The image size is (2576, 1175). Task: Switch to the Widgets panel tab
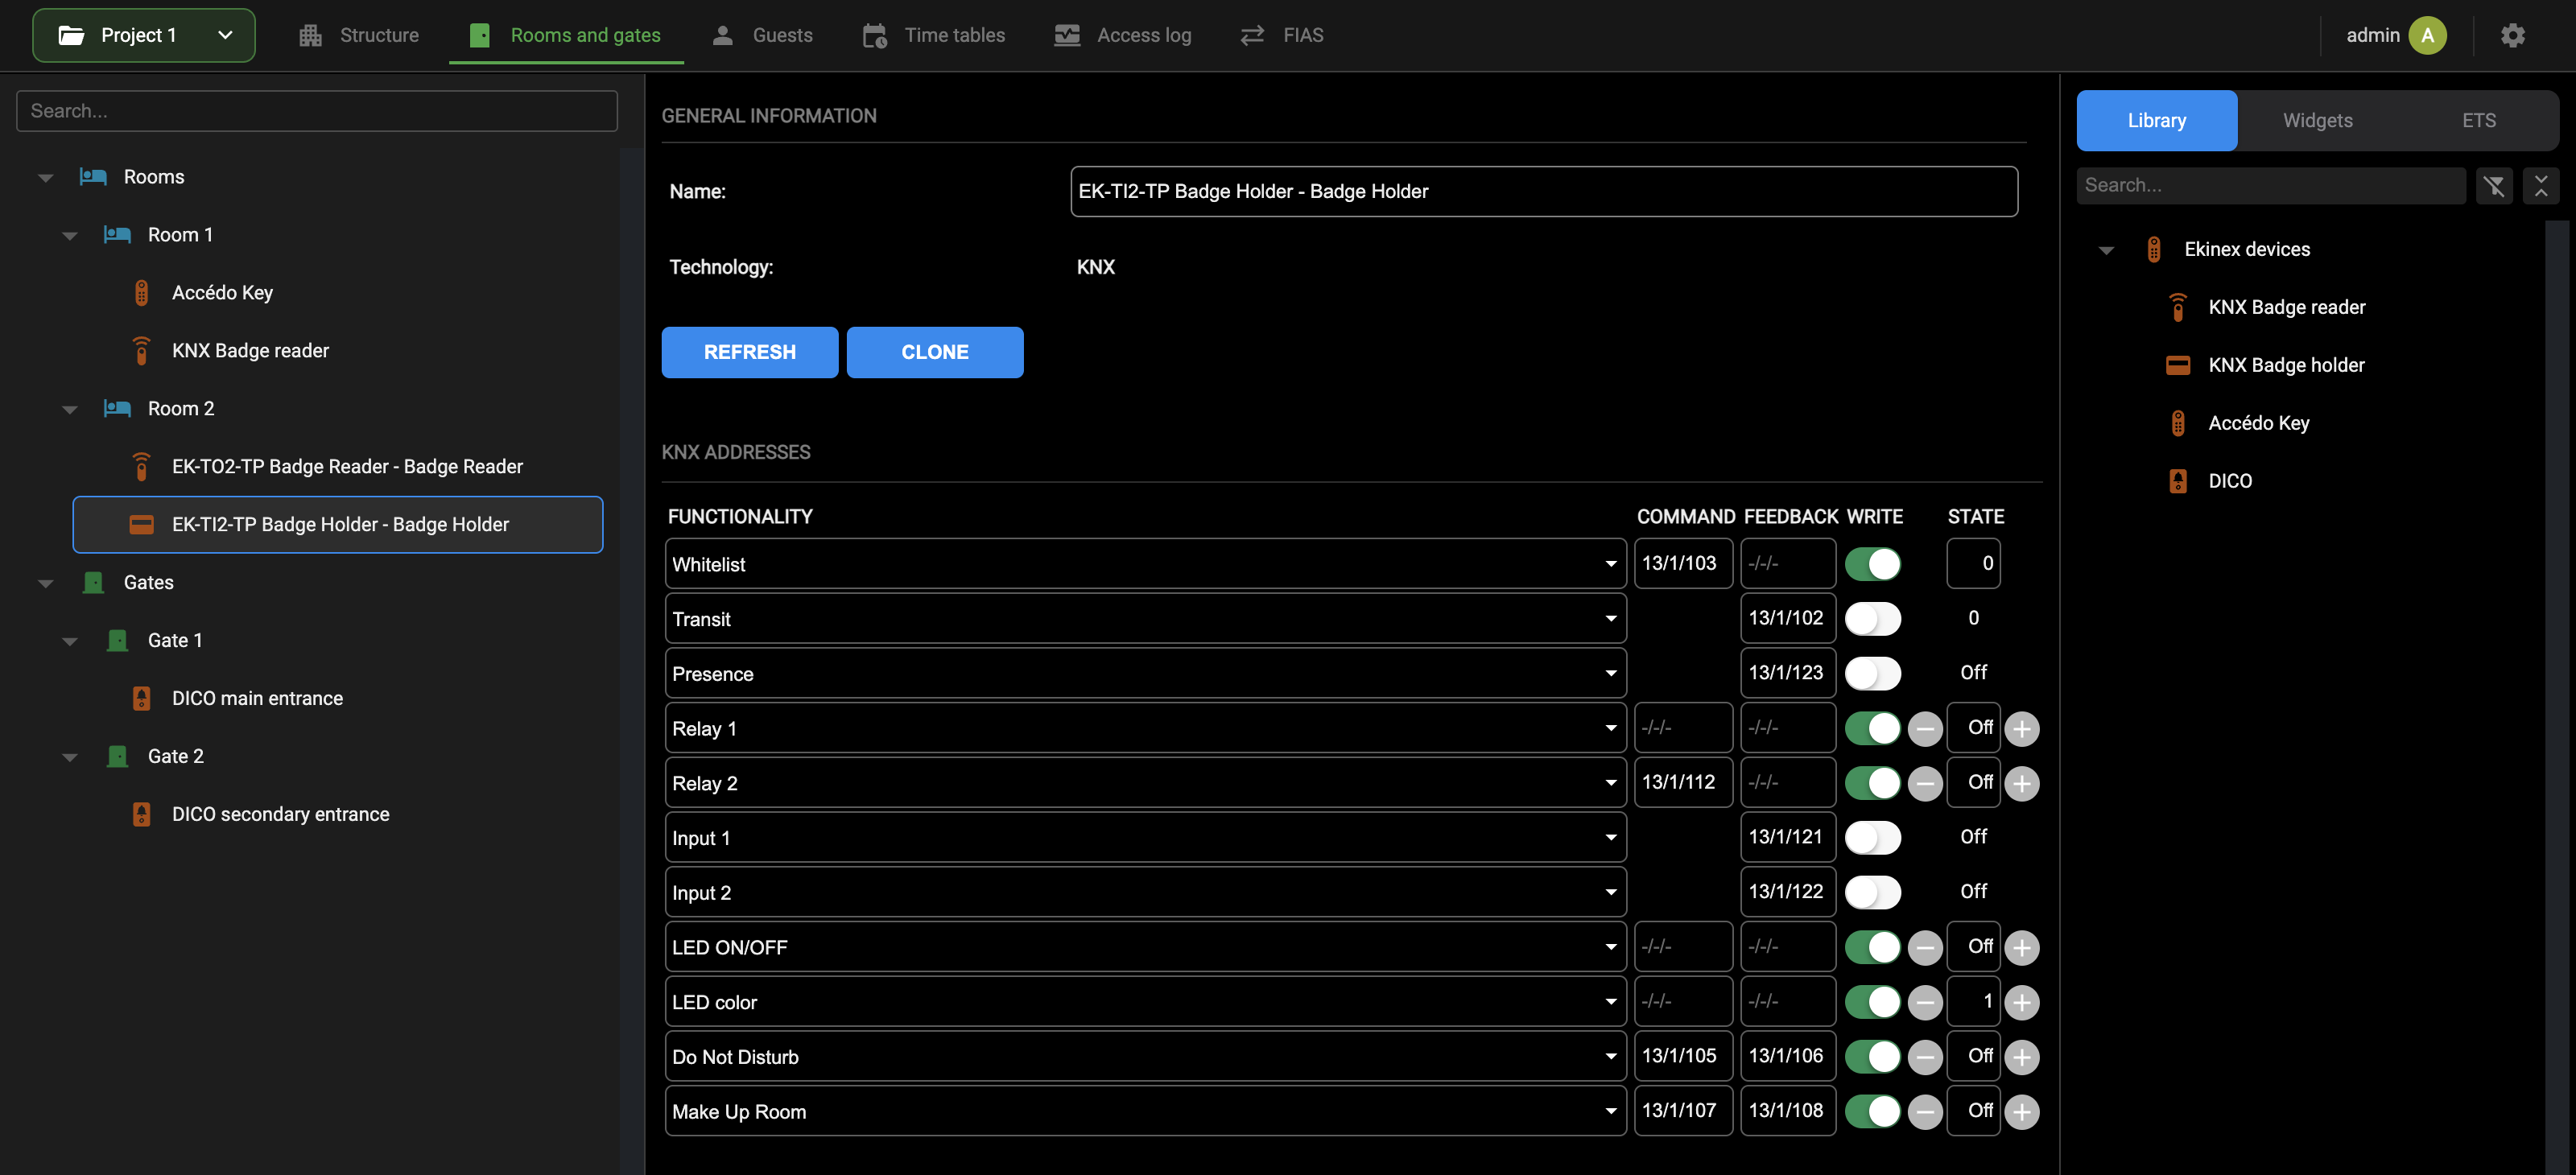(x=2317, y=121)
